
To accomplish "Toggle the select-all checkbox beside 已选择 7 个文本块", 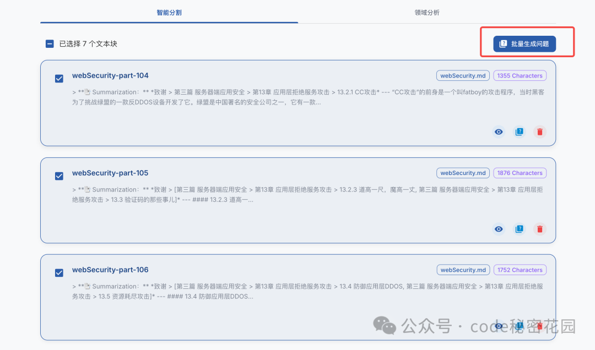I will [x=50, y=44].
